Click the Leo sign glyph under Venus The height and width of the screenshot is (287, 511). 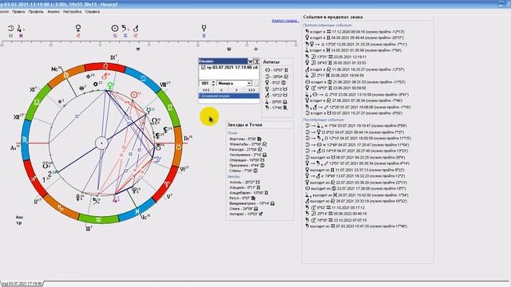(78, 36)
